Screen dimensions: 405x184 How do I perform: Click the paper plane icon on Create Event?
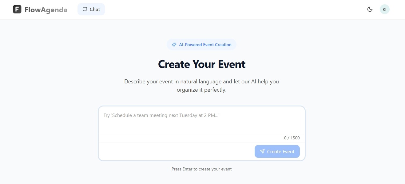262,151
